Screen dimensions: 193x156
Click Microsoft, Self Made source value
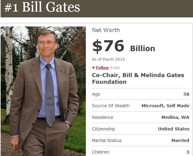[165, 106]
